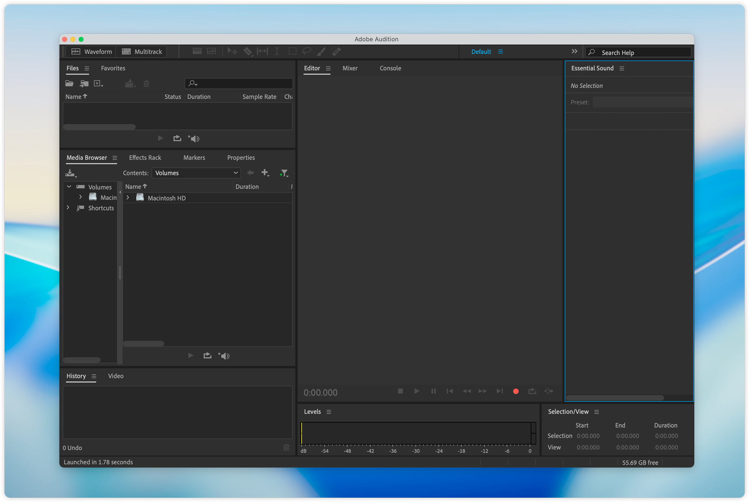Select the Lasso selection tool
The image size is (749, 502).
click(306, 51)
